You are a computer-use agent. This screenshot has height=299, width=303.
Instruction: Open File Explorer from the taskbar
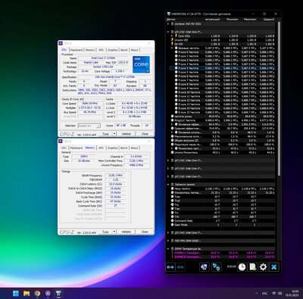(27, 294)
